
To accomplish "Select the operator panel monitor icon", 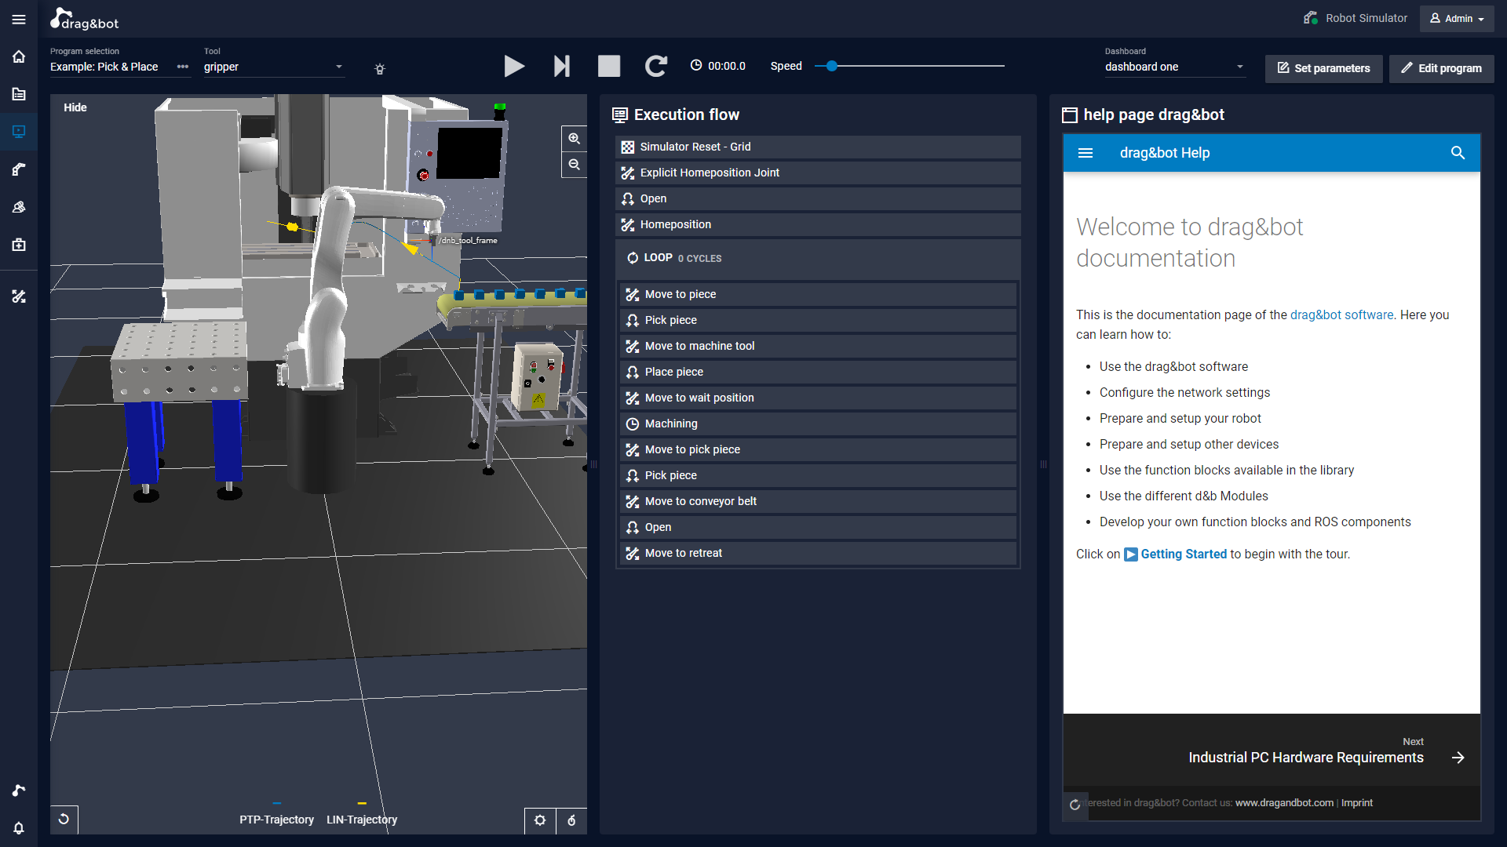I will [x=19, y=132].
